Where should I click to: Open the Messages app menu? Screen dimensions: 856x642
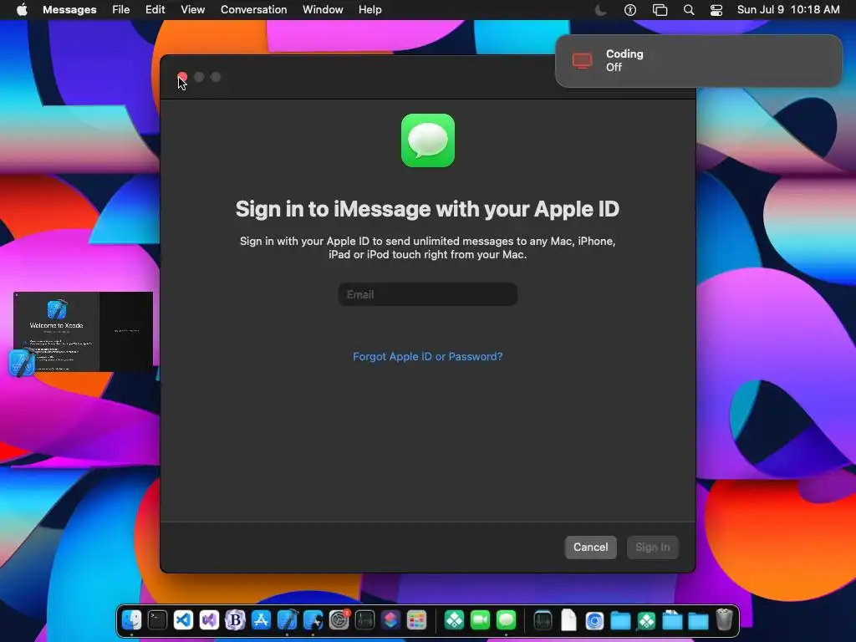[69, 10]
